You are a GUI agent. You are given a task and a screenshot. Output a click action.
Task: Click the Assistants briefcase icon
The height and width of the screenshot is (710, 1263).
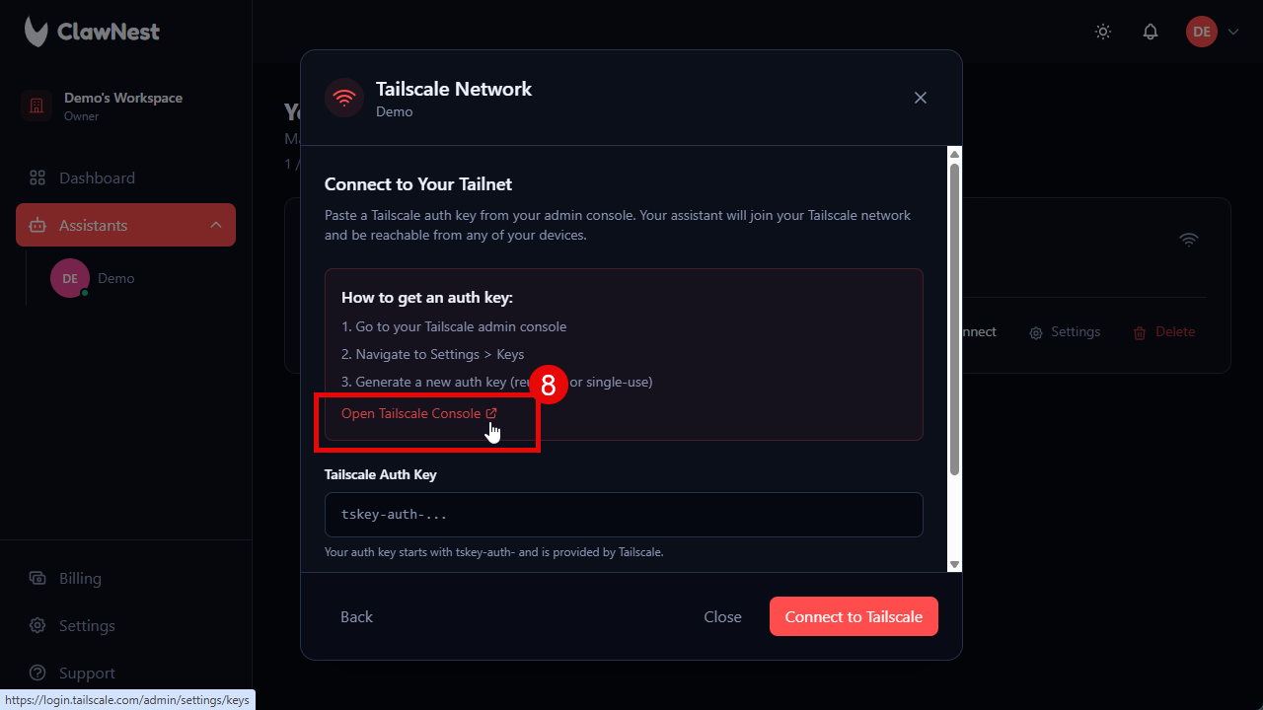click(39, 225)
